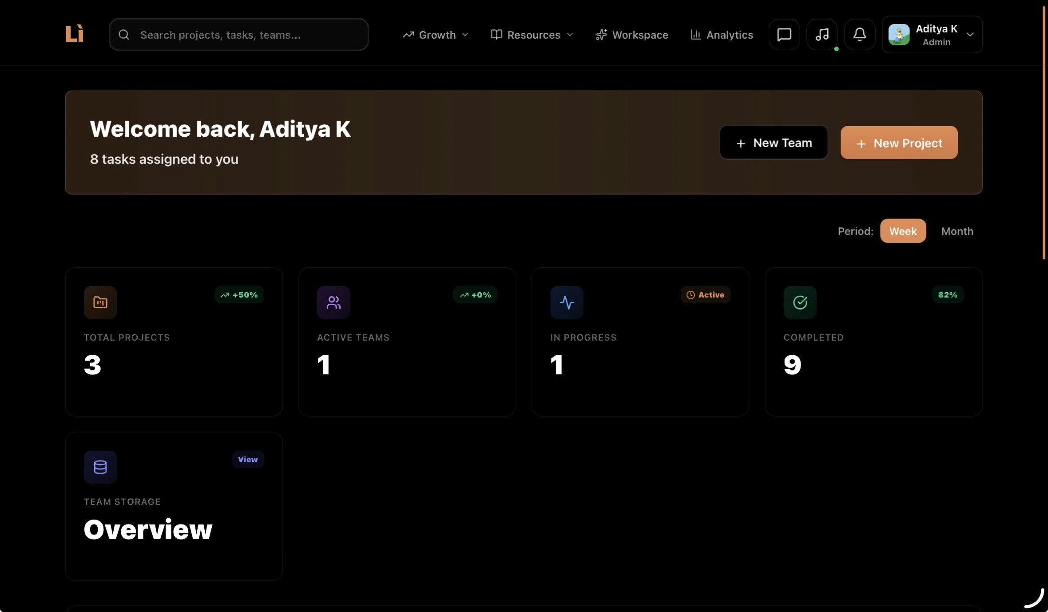Click the Total Projects folder icon

tap(100, 302)
